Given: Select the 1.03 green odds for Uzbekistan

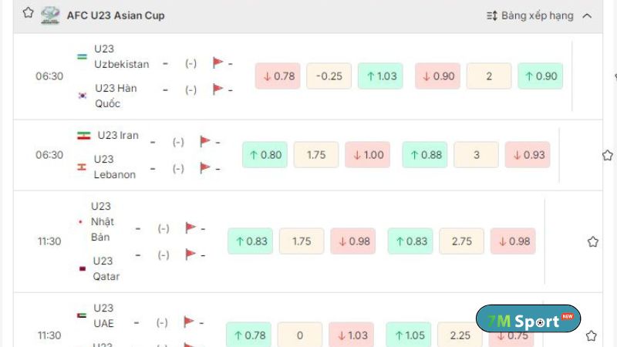Looking at the screenshot, I should click(x=382, y=76).
